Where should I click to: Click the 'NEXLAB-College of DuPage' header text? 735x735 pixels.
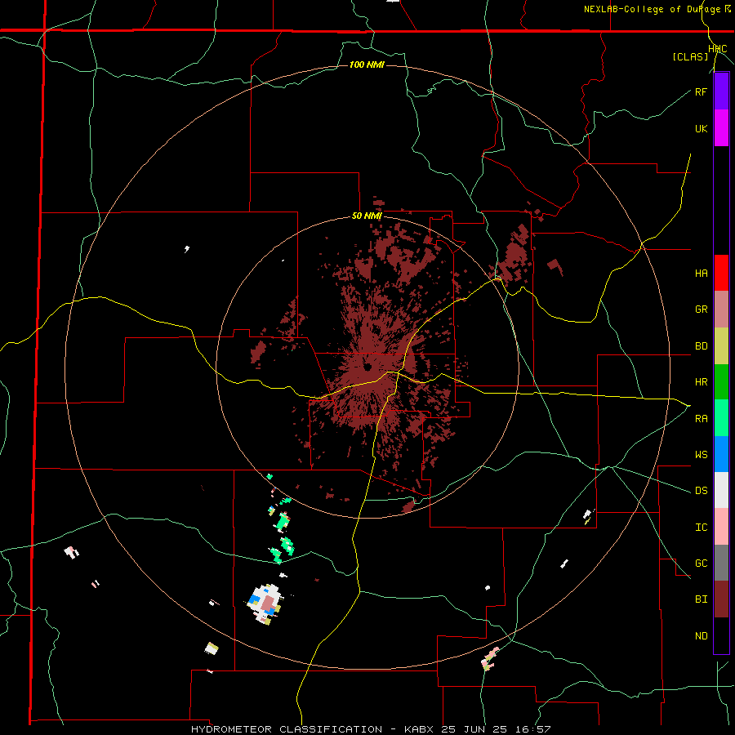tap(652, 9)
